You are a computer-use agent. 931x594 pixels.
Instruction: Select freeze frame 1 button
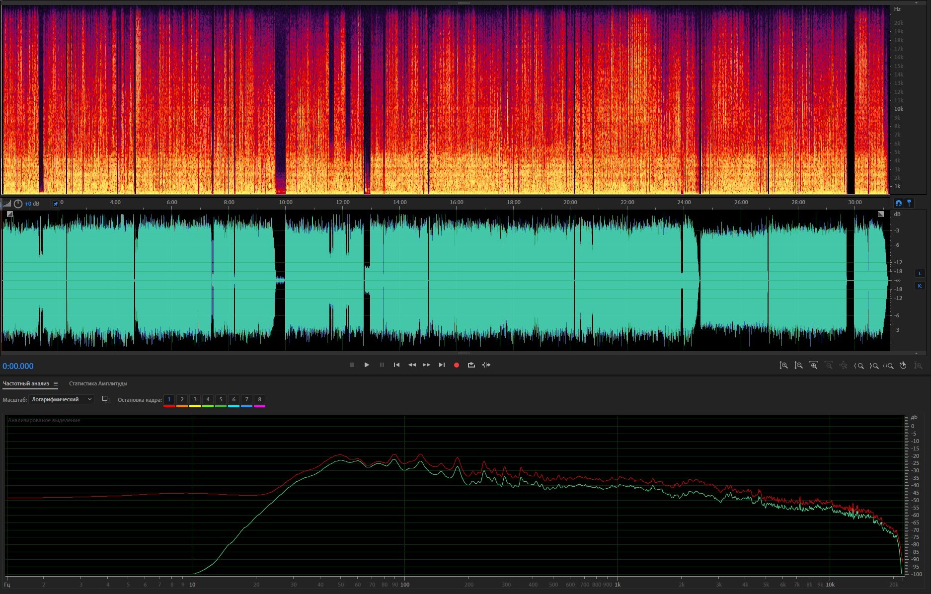pos(169,400)
